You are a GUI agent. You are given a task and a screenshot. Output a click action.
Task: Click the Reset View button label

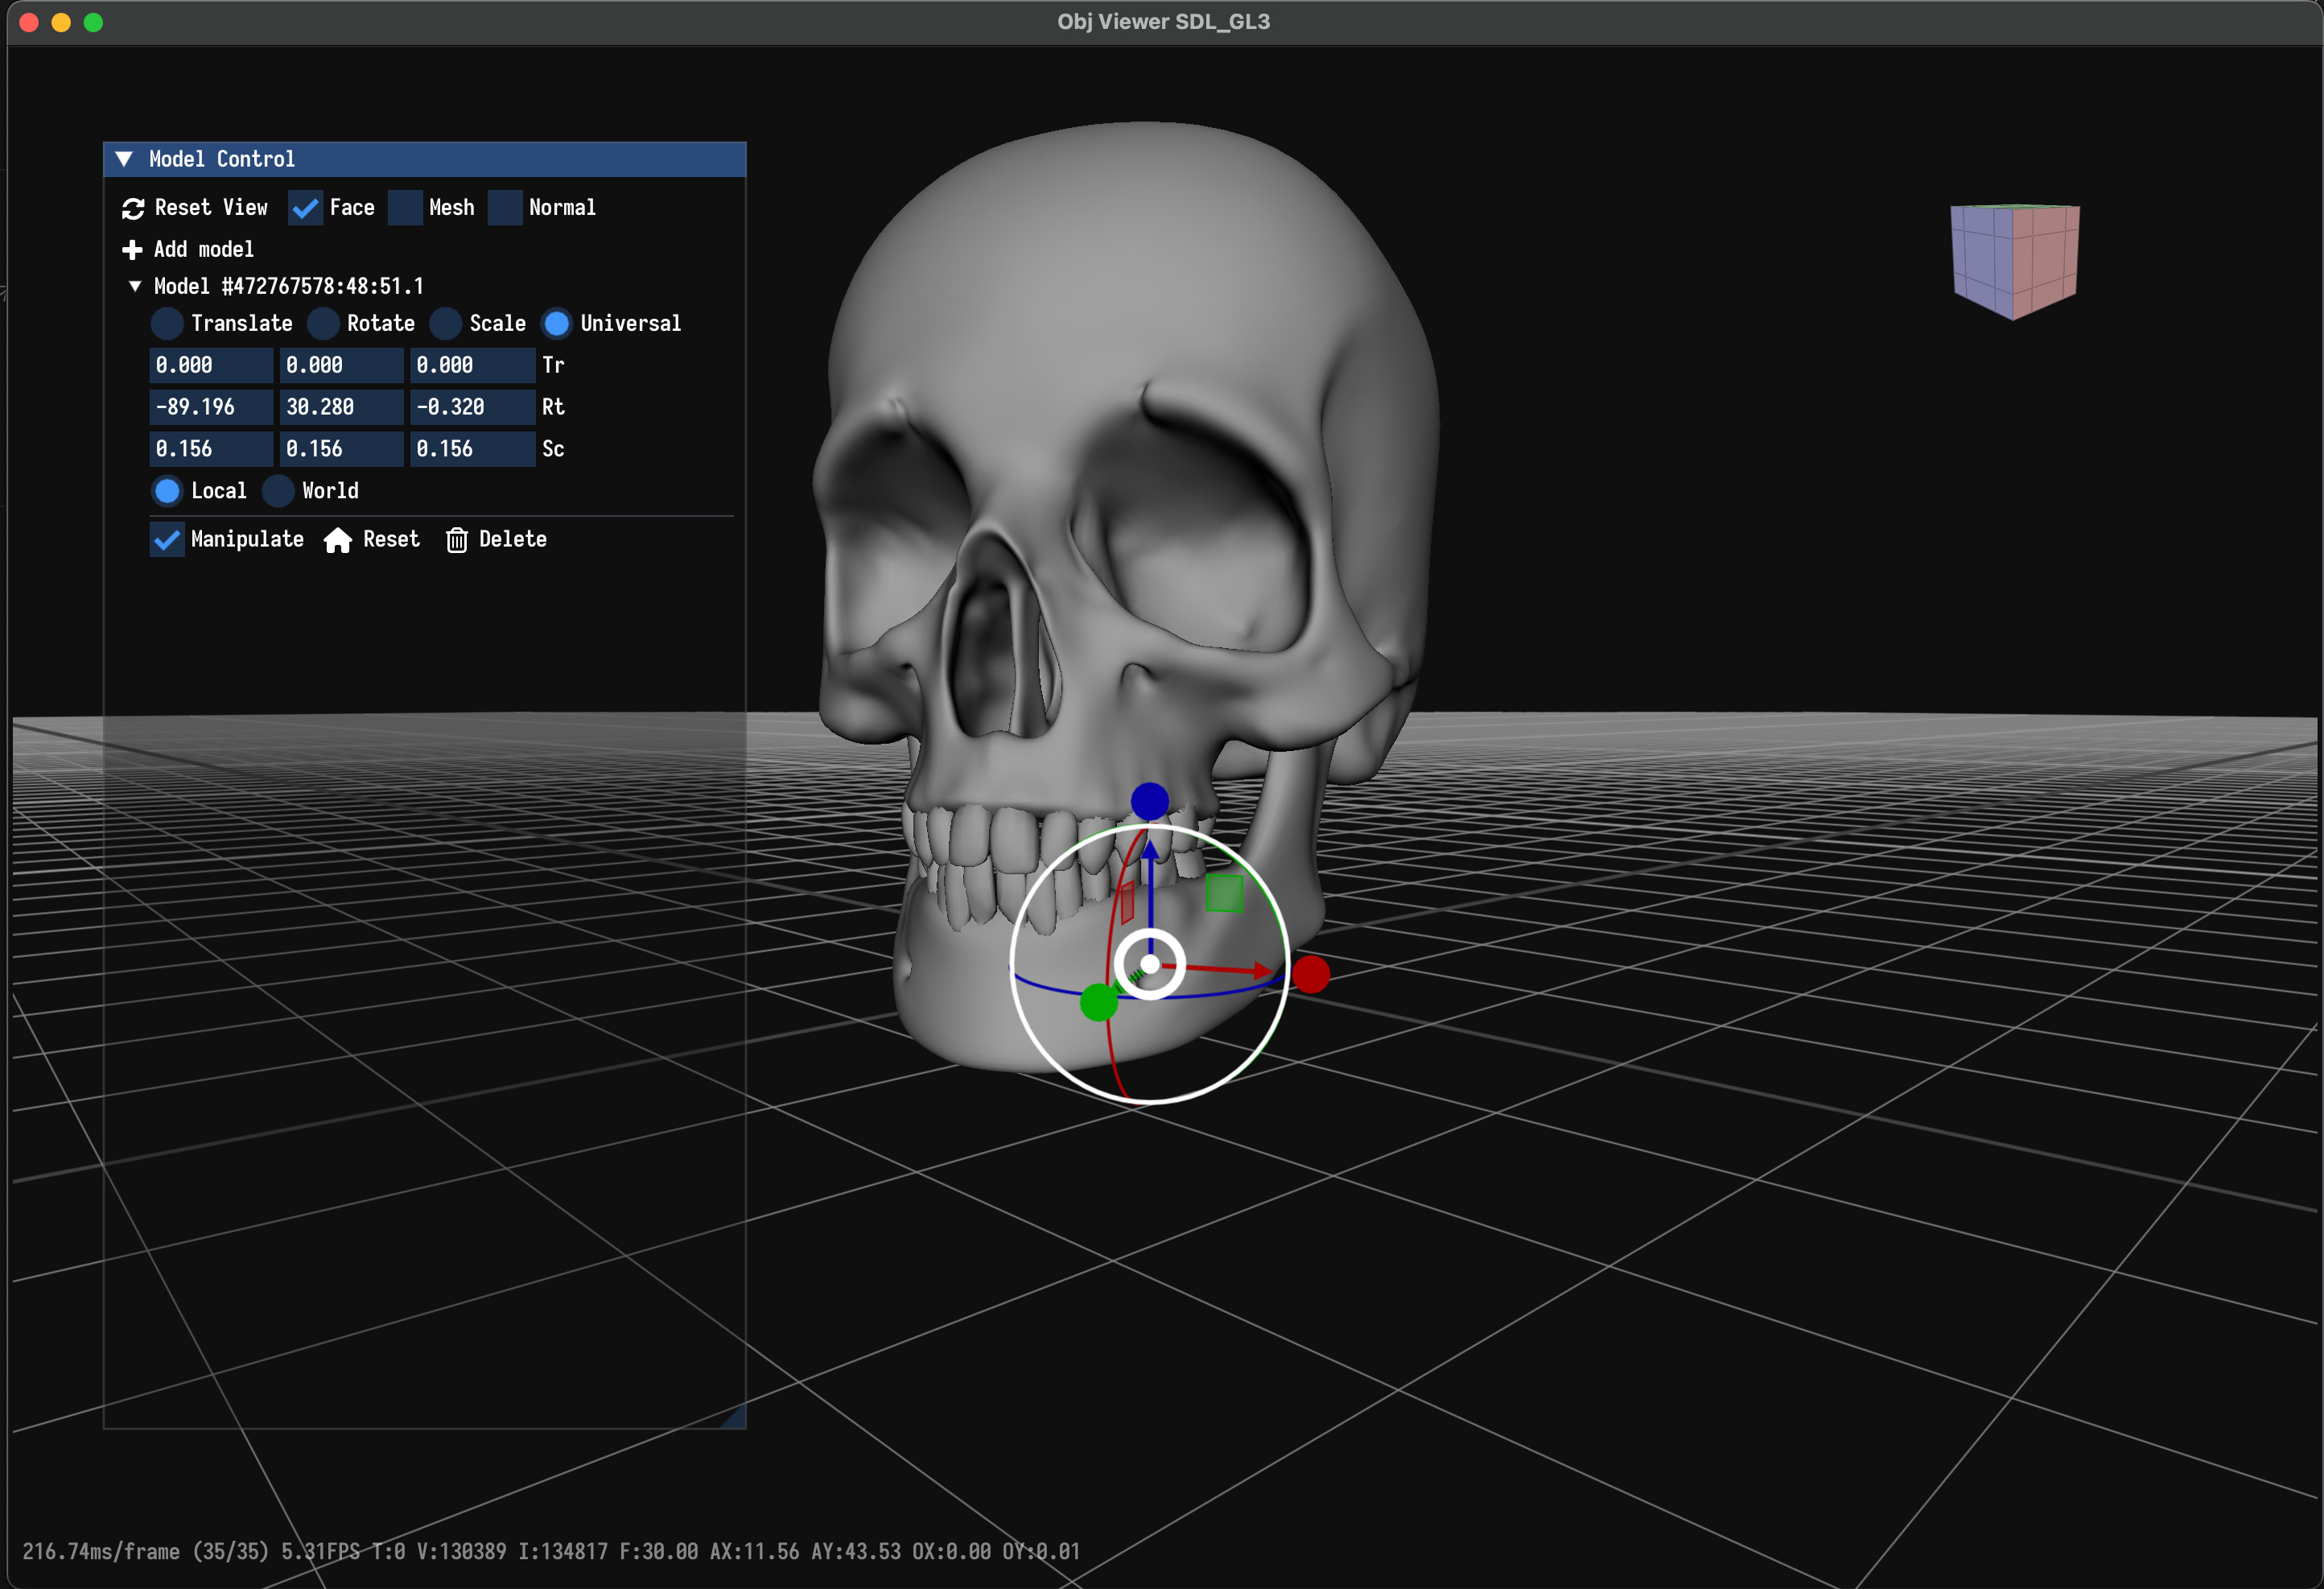[x=211, y=208]
